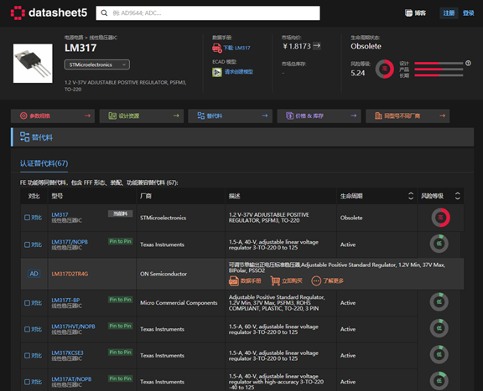Image resolution: width=483 pixels, height=391 pixels.
Task: Click the risk circle for LM317T/NOPB row
Action: click(439, 244)
